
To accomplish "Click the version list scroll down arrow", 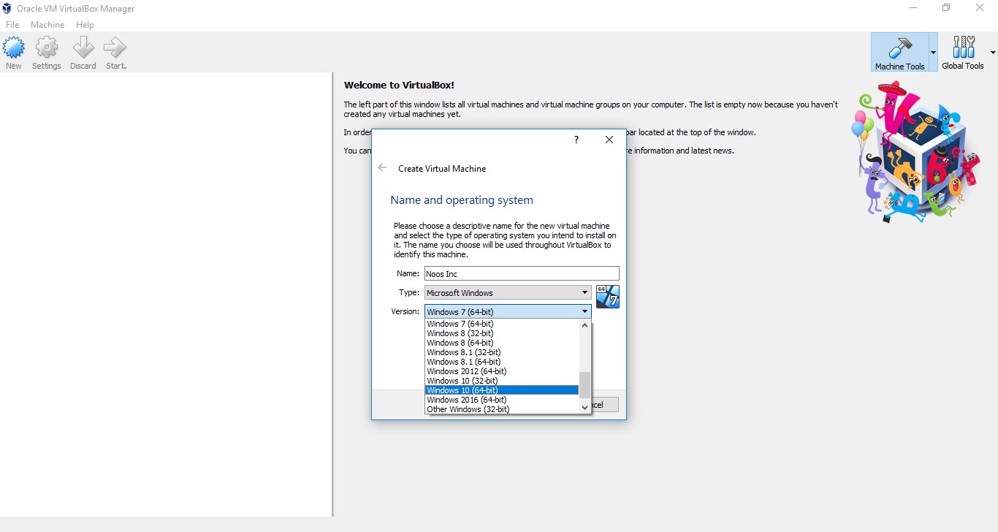I will (584, 407).
